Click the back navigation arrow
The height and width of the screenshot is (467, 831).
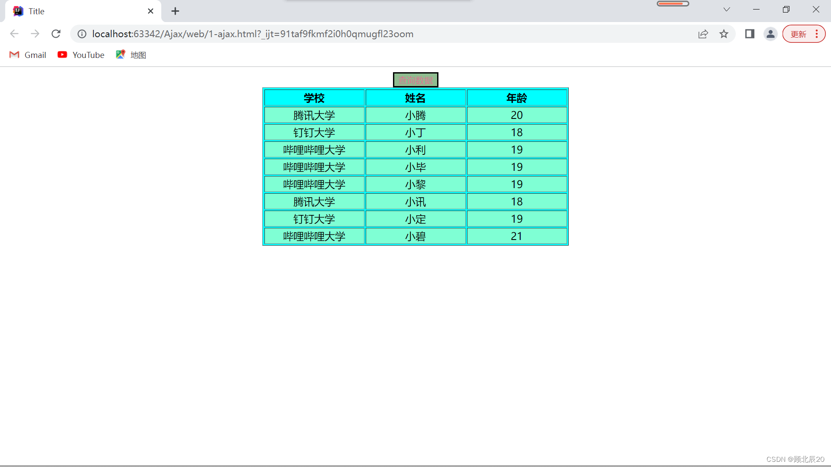[14, 34]
